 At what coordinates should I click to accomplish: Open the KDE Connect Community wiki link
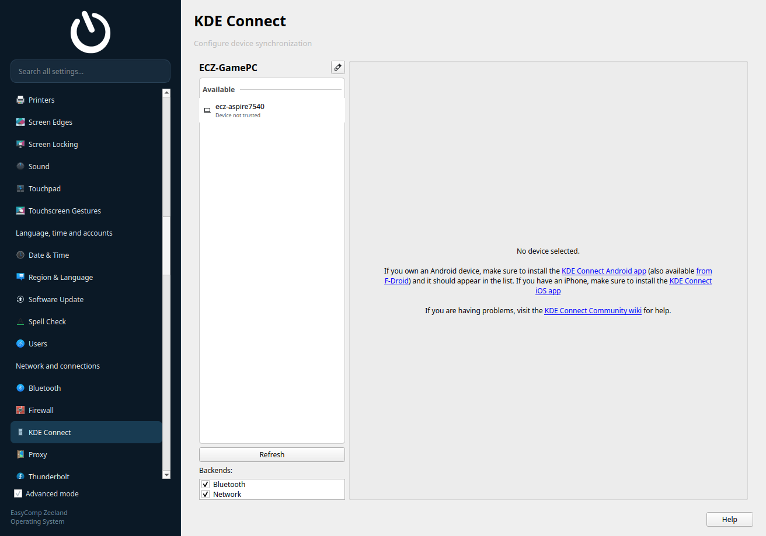593,310
